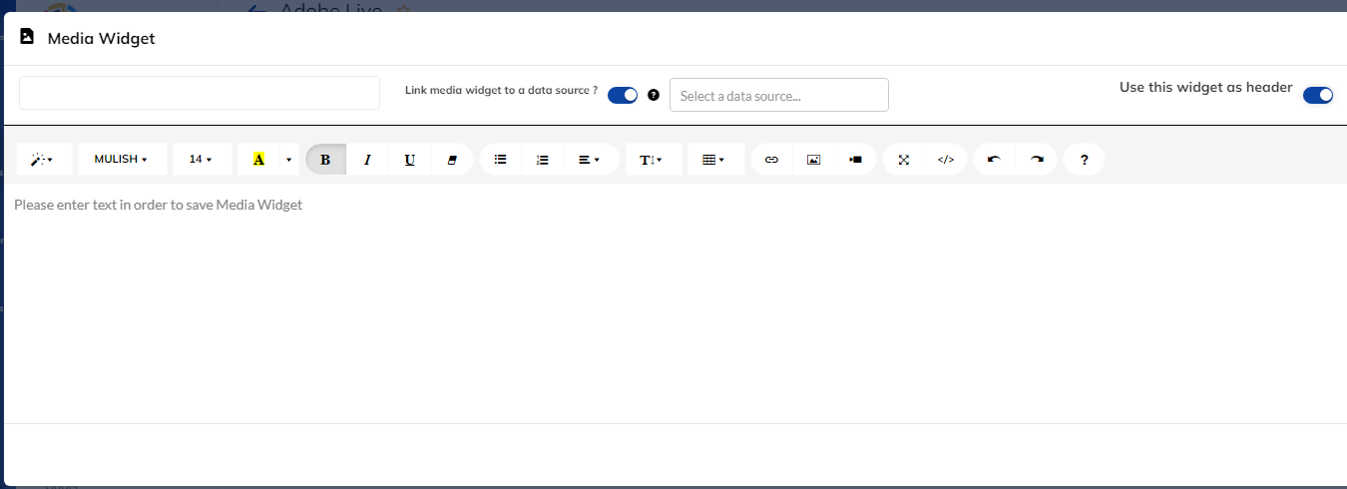This screenshot has width=1347, height=489.
Task: Apply the yellow highlight text color
Action: (258, 160)
